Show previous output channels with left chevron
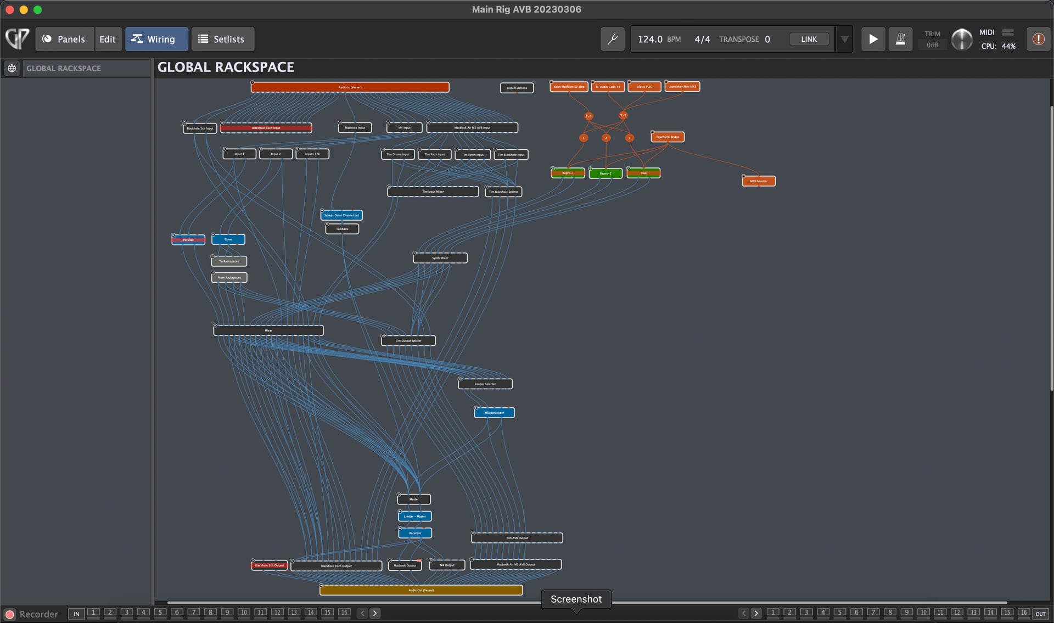Screen dimensions: 1054x623 (743, 613)
